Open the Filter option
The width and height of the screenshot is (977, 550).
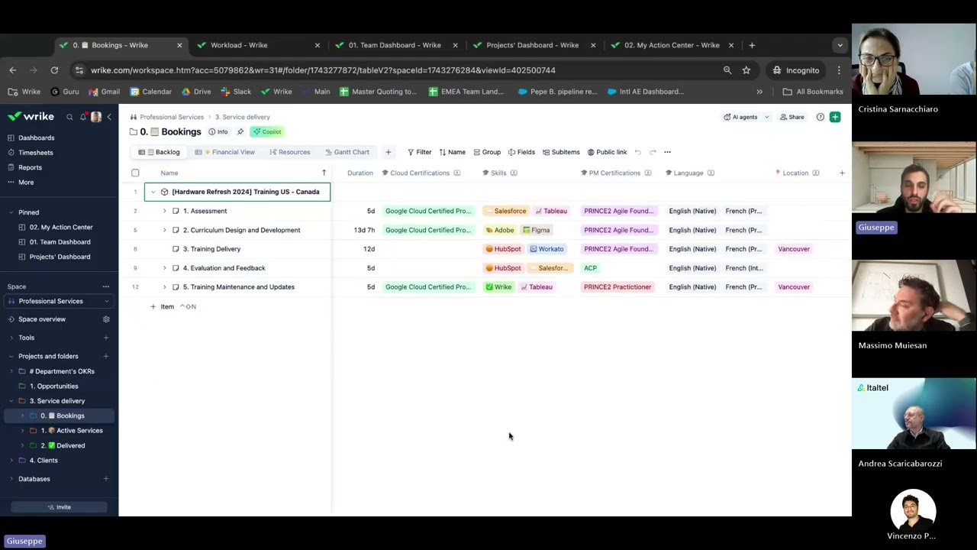coord(419,152)
